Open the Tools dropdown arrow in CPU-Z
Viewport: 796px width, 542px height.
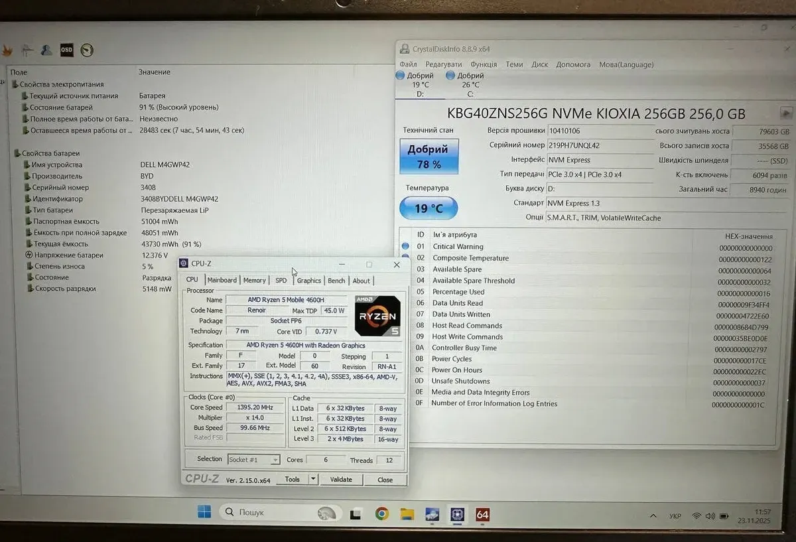point(313,479)
